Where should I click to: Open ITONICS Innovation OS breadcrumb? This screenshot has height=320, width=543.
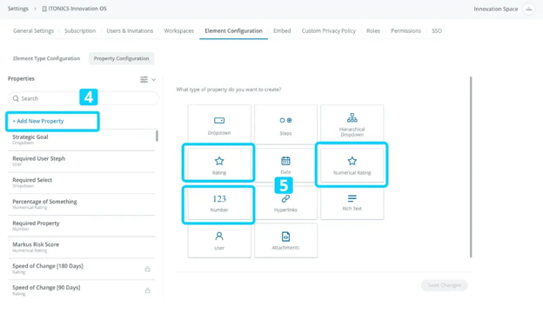[x=74, y=9]
